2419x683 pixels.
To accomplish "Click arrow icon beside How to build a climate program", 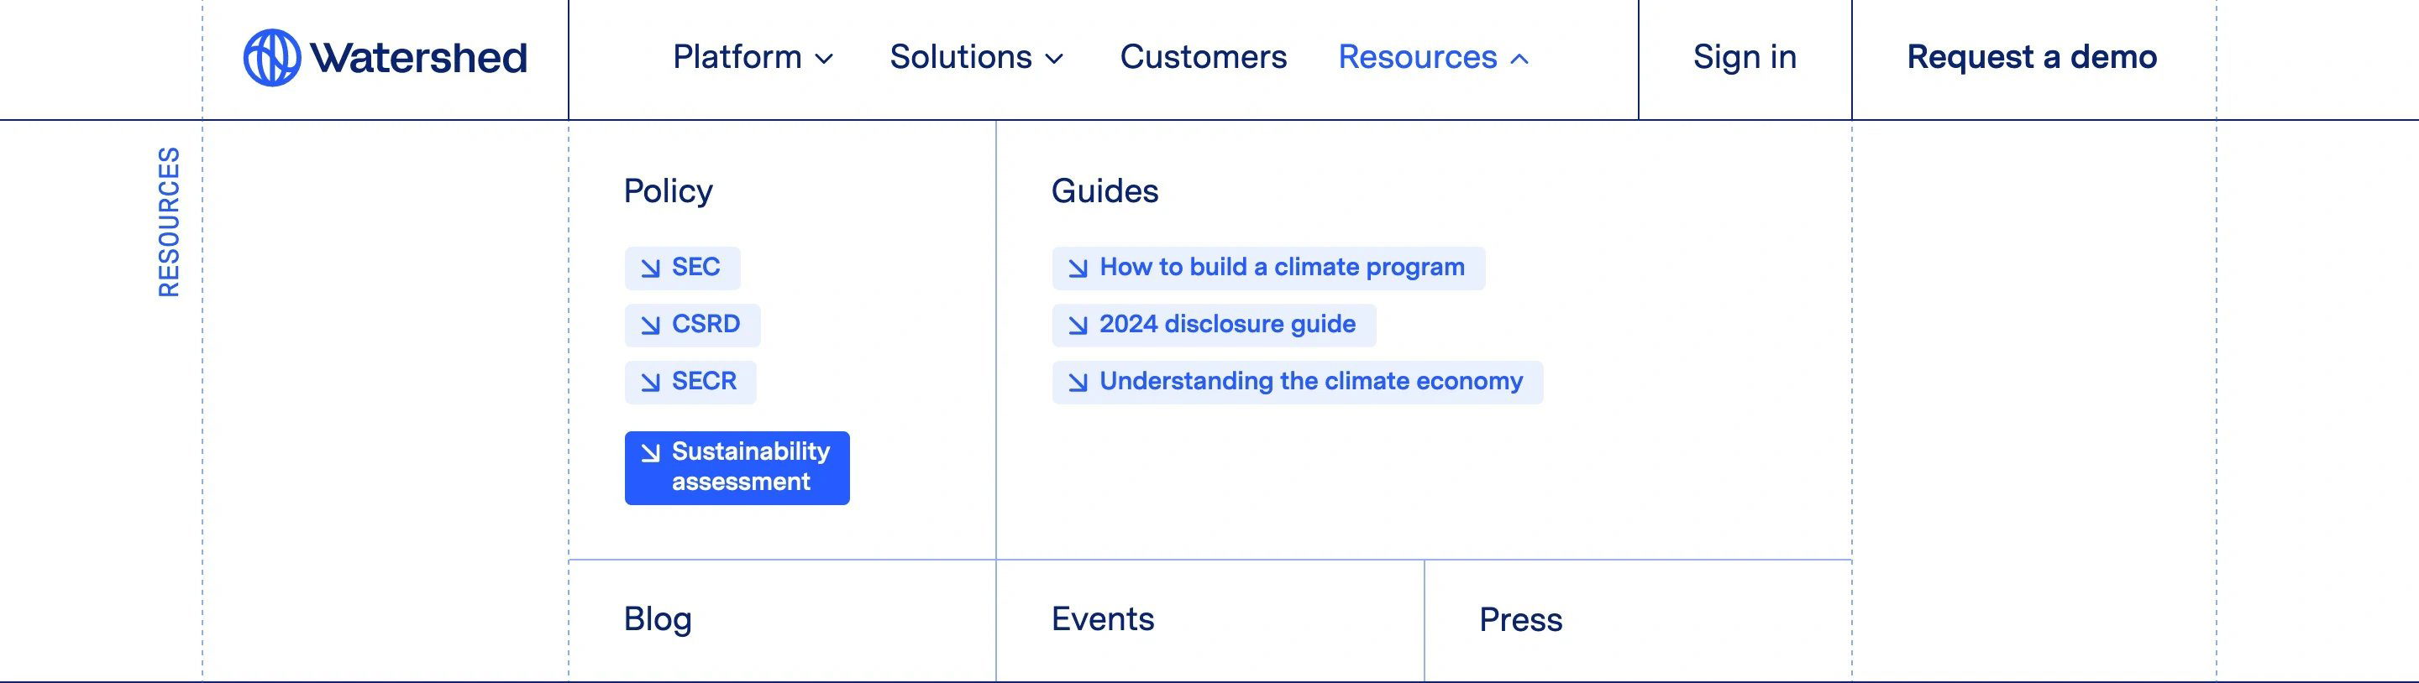I will (x=1078, y=269).
